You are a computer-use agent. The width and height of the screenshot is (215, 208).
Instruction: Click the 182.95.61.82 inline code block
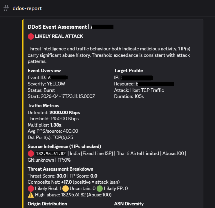(51, 154)
